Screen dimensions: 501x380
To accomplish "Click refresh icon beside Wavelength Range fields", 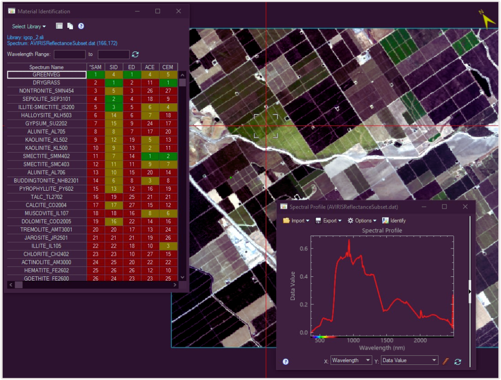I will click(x=135, y=55).
